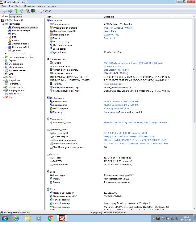Click the vertical scrollbar up arrow
Screen dimensions: 196x227
click(194, 16)
